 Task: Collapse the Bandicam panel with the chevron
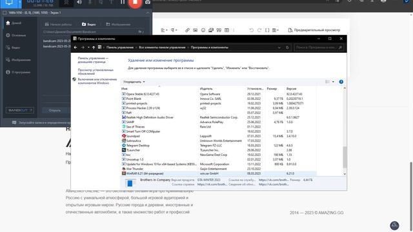pyautogui.click(x=148, y=13)
